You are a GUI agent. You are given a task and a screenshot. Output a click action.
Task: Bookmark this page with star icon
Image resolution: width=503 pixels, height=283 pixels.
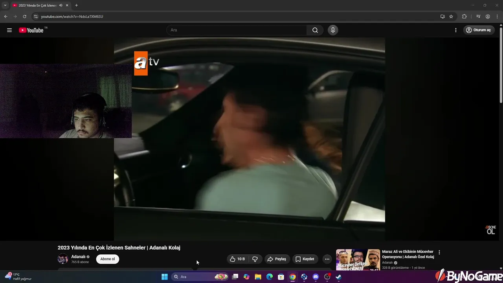(x=451, y=17)
